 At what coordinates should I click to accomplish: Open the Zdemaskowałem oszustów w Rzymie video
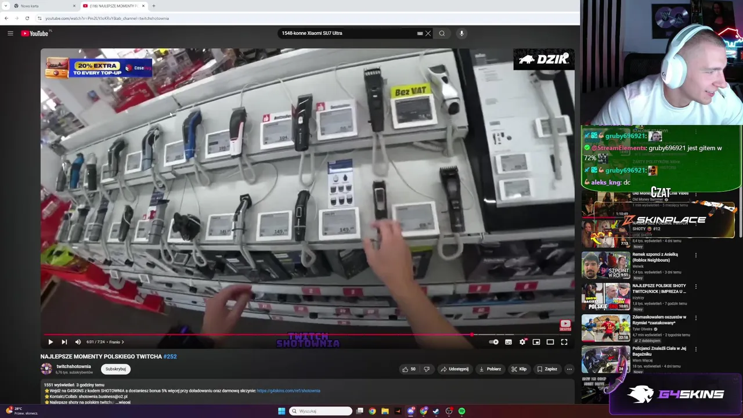(659, 320)
